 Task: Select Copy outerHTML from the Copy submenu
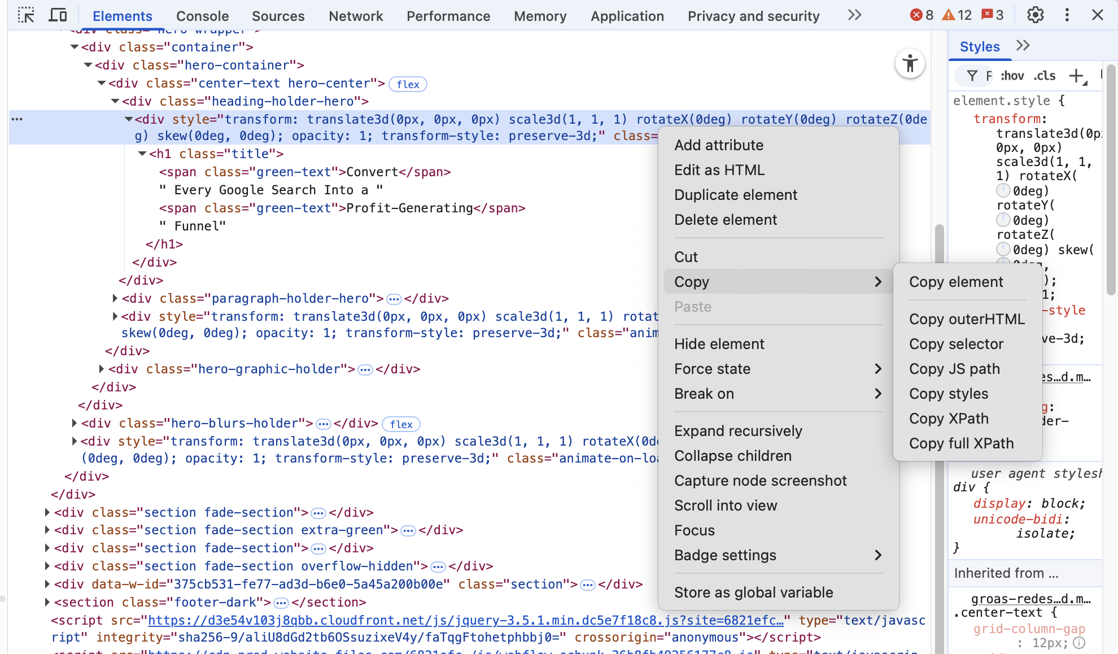coord(968,319)
